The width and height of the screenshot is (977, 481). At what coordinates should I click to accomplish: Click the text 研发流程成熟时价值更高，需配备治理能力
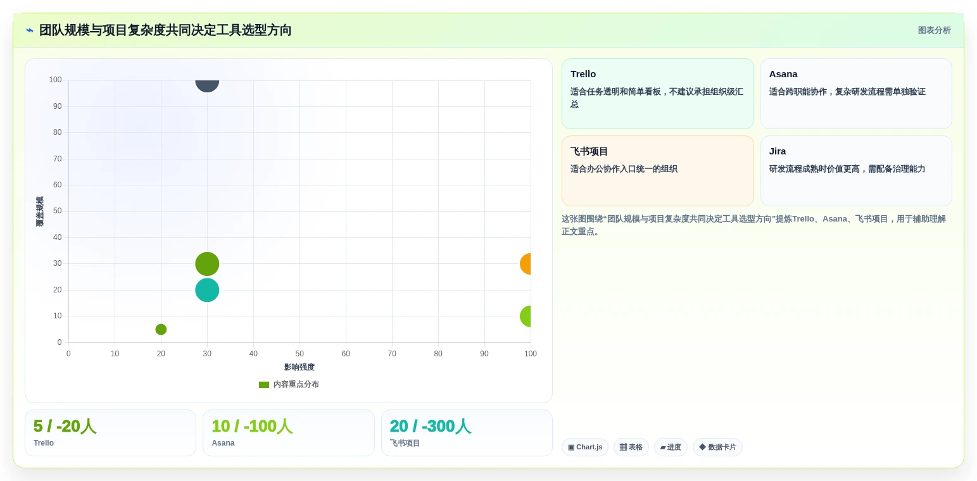(x=847, y=169)
